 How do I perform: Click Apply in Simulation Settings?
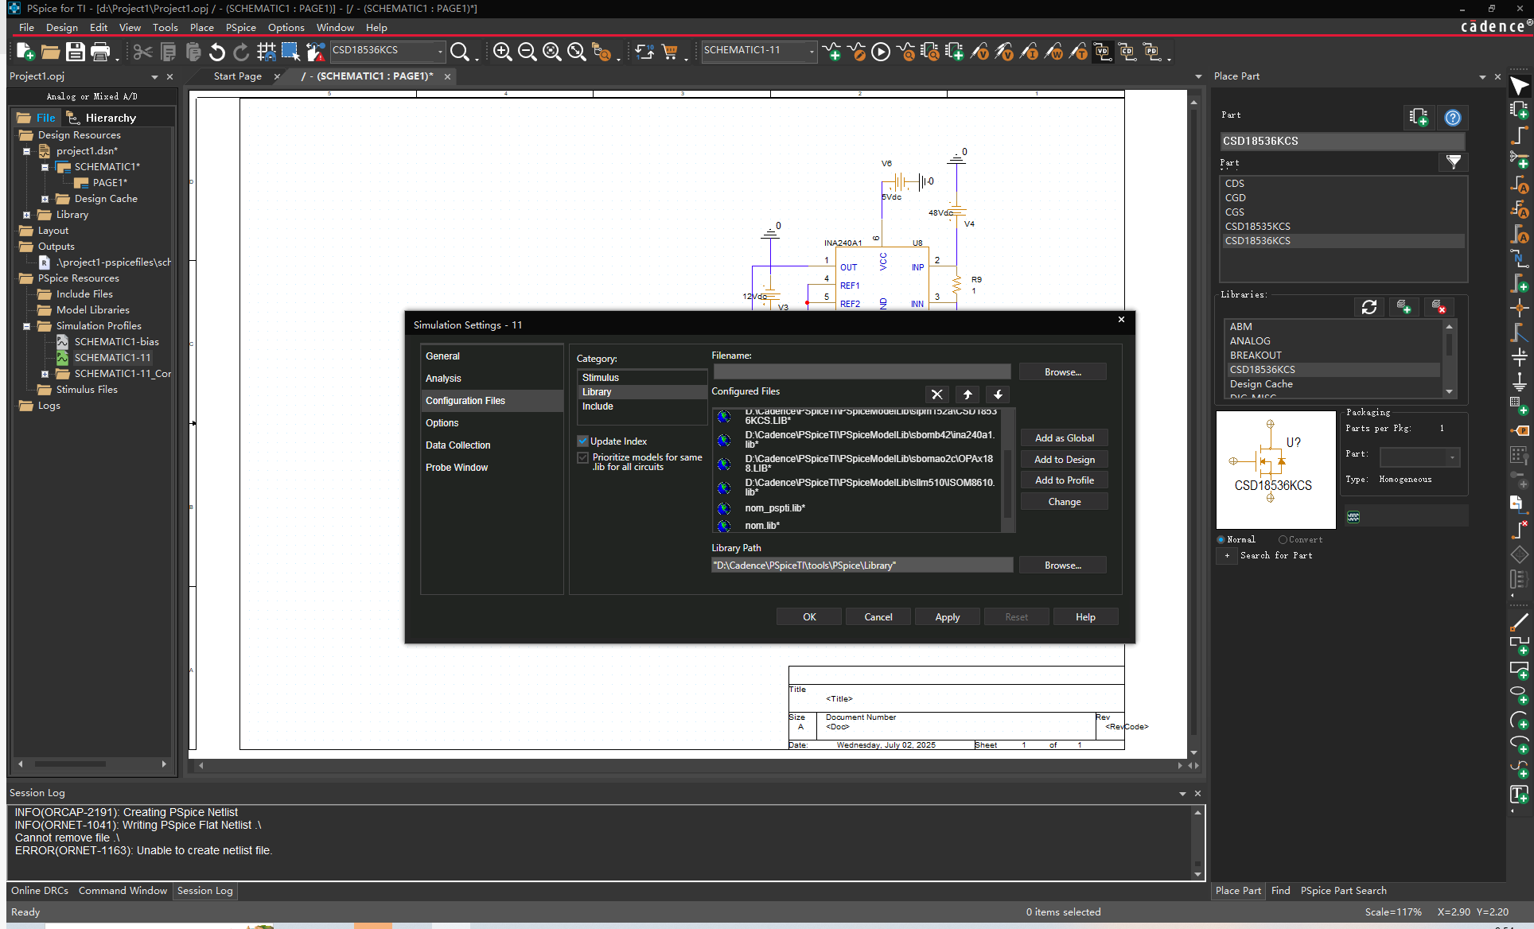click(947, 617)
